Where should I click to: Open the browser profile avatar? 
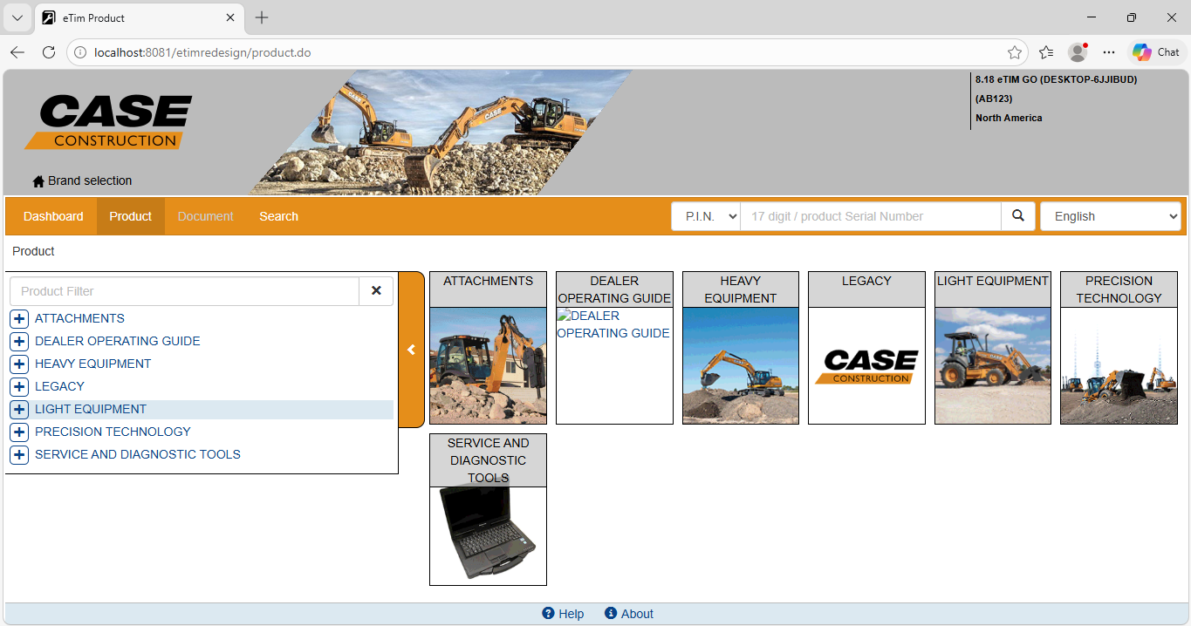pos(1078,52)
